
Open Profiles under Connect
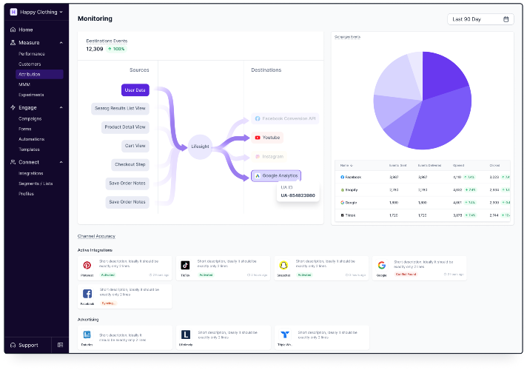[26, 194]
